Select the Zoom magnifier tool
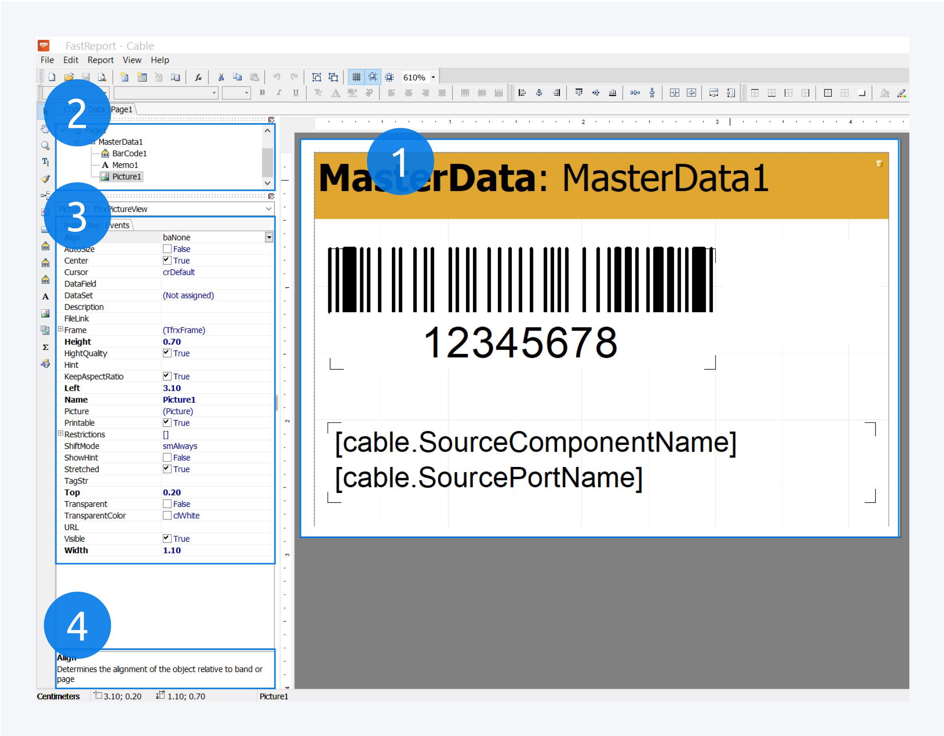This screenshot has height=736, width=944. (46, 146)
